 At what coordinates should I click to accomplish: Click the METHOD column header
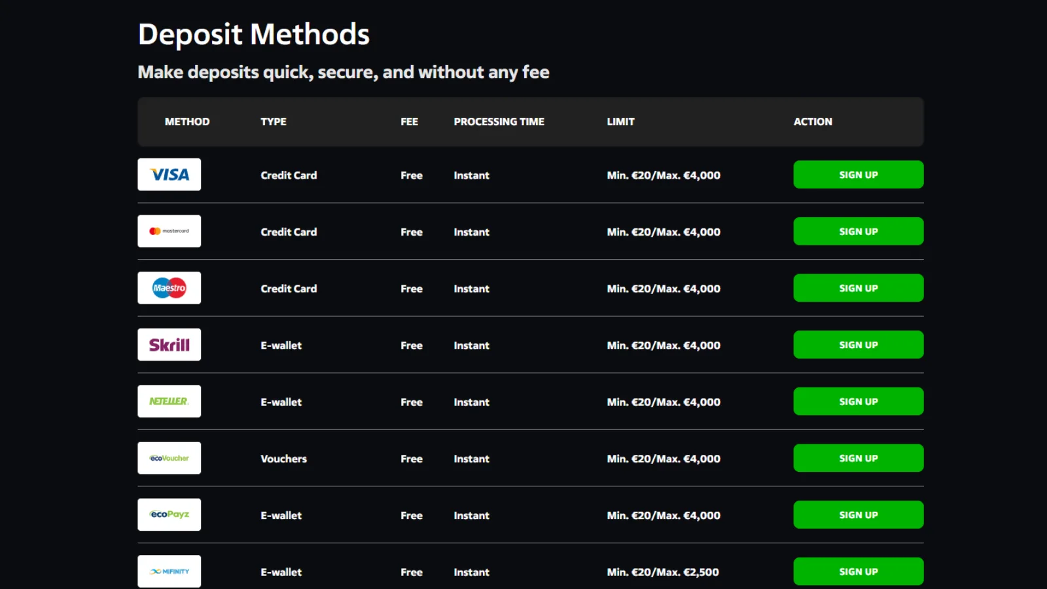pyautogui.click(x=187, y=122)
